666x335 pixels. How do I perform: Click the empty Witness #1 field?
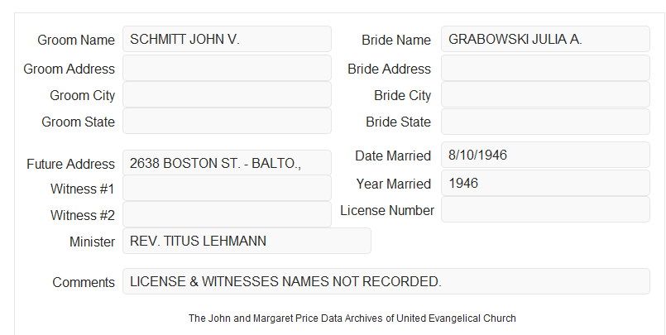[x=227, y=188]
